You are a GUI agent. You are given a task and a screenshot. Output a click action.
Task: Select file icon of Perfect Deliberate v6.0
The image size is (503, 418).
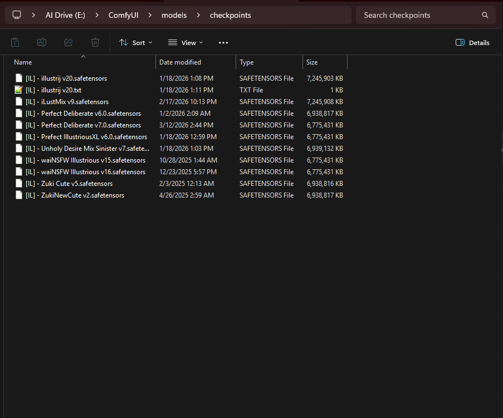19,113
